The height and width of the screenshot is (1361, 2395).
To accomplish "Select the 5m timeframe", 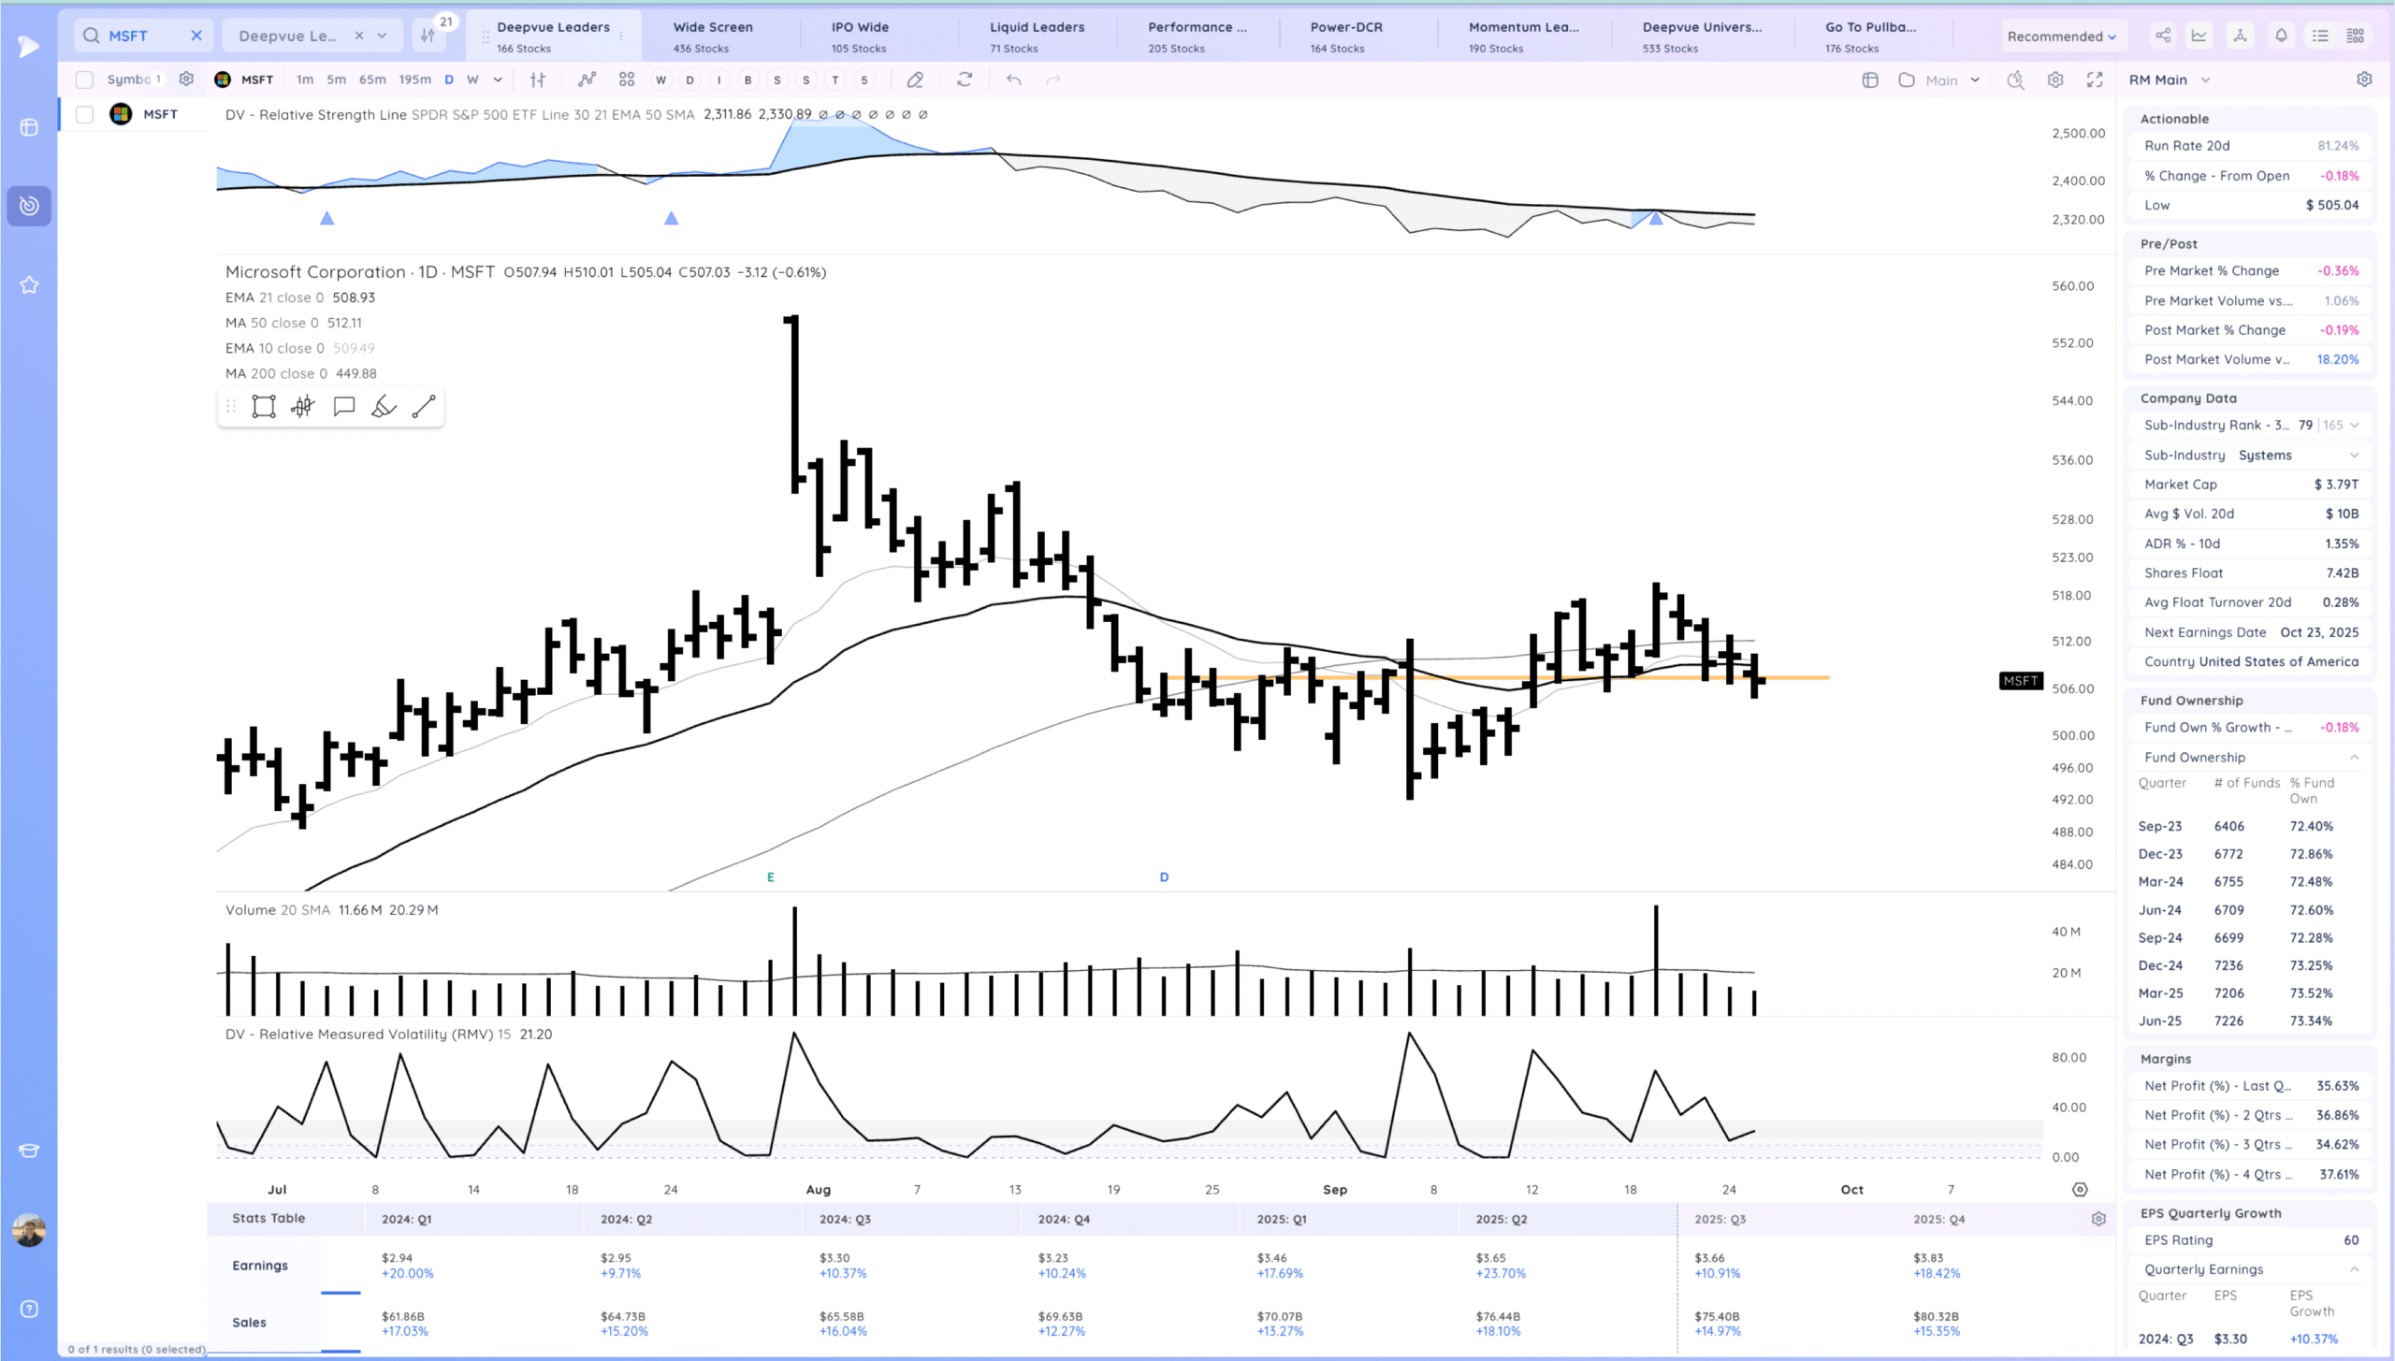I will coord(336,80).
